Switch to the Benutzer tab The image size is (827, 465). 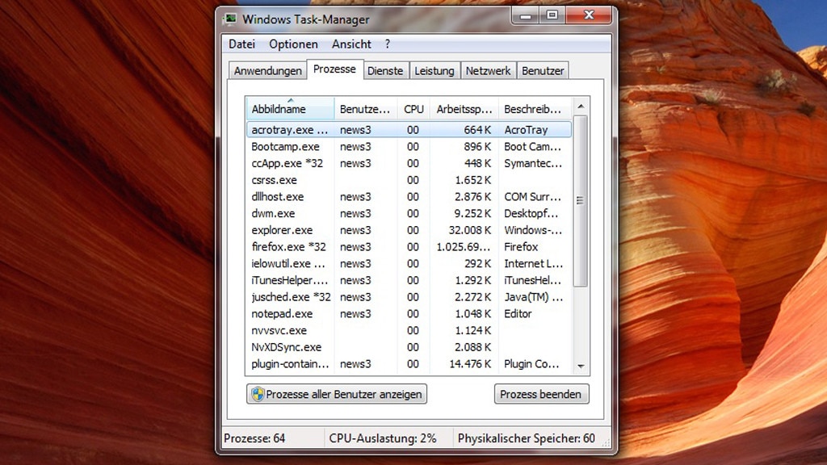click(x=542, y=70)
